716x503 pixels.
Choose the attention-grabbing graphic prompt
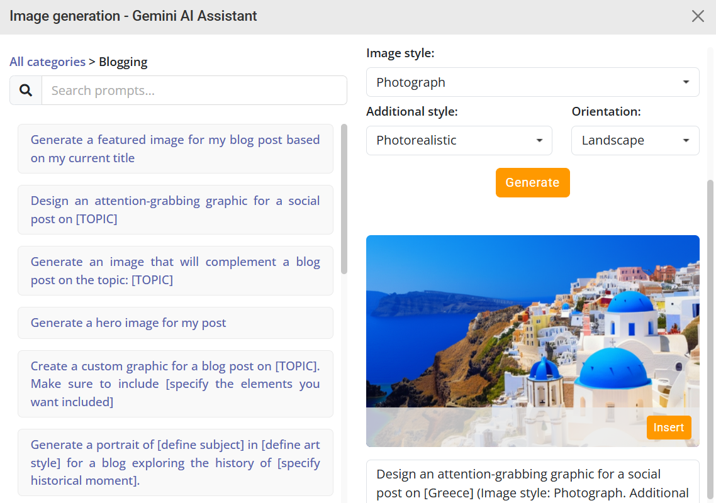coord(175,210)
